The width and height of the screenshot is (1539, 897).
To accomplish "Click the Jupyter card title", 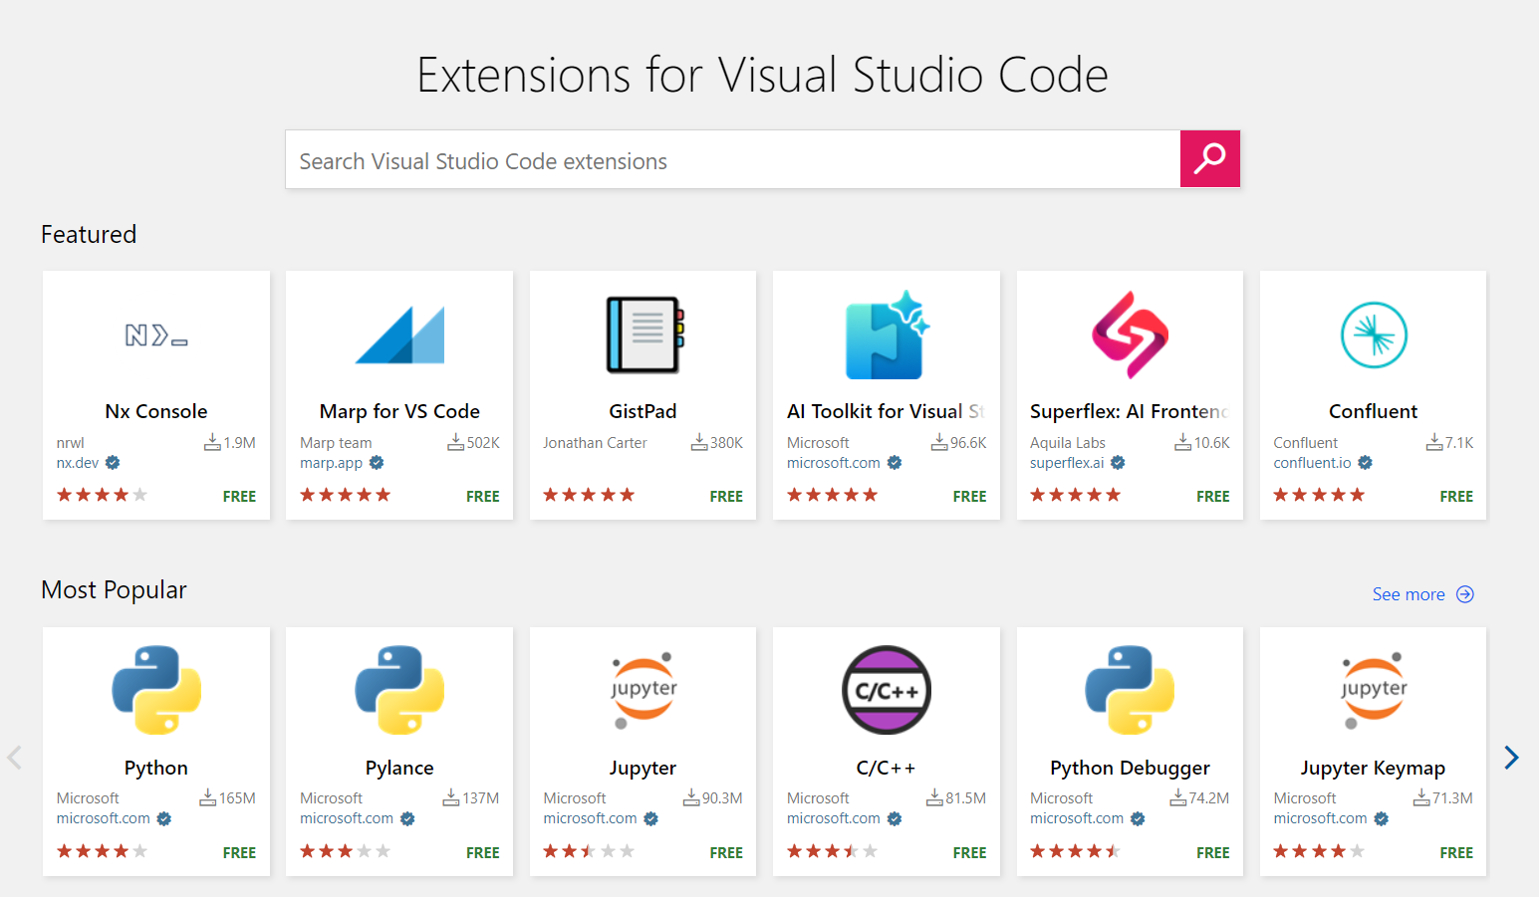I will point(643,768).
